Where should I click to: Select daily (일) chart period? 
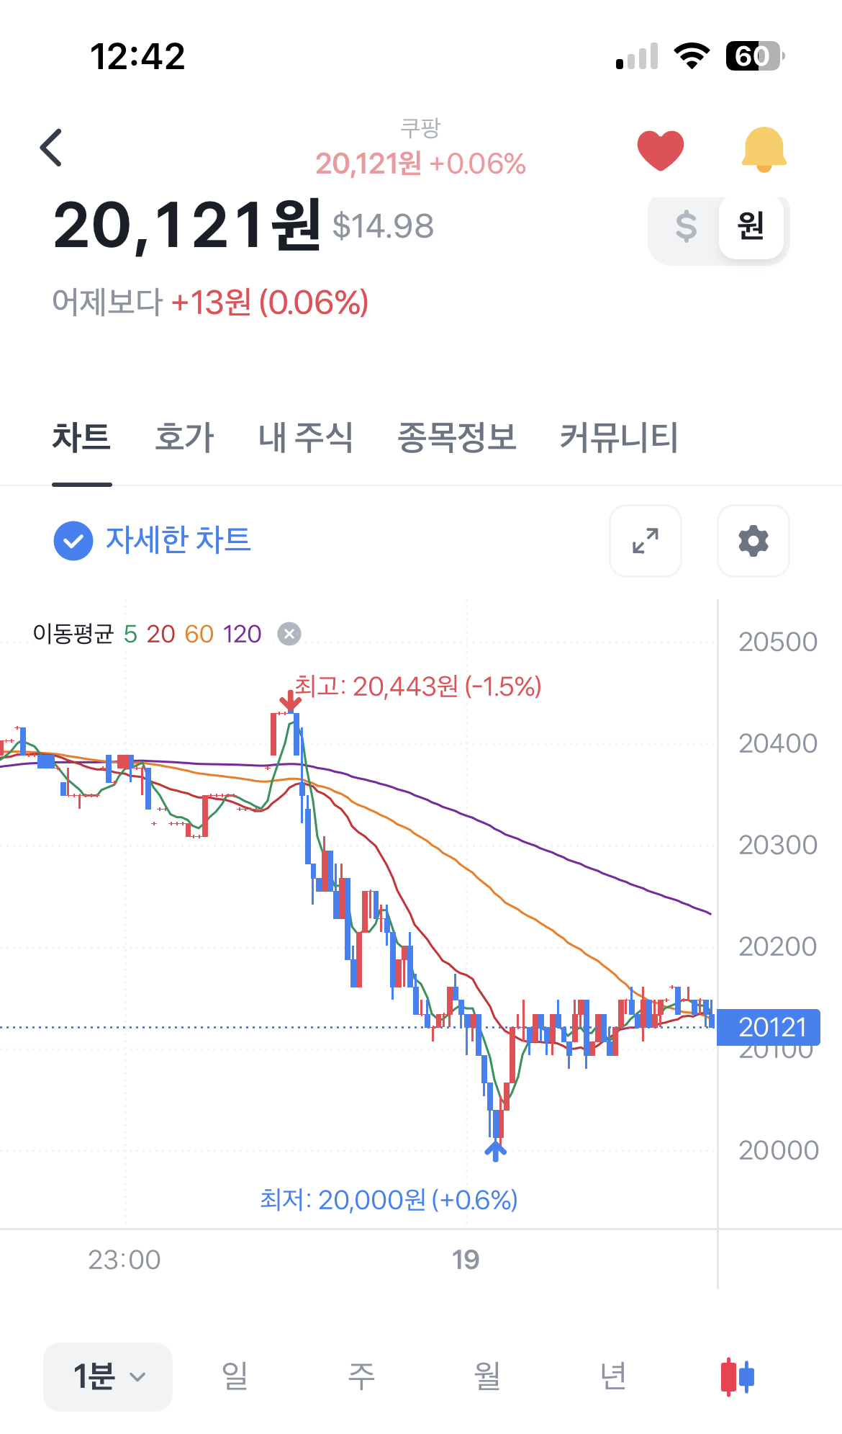tap(235, 1376)
